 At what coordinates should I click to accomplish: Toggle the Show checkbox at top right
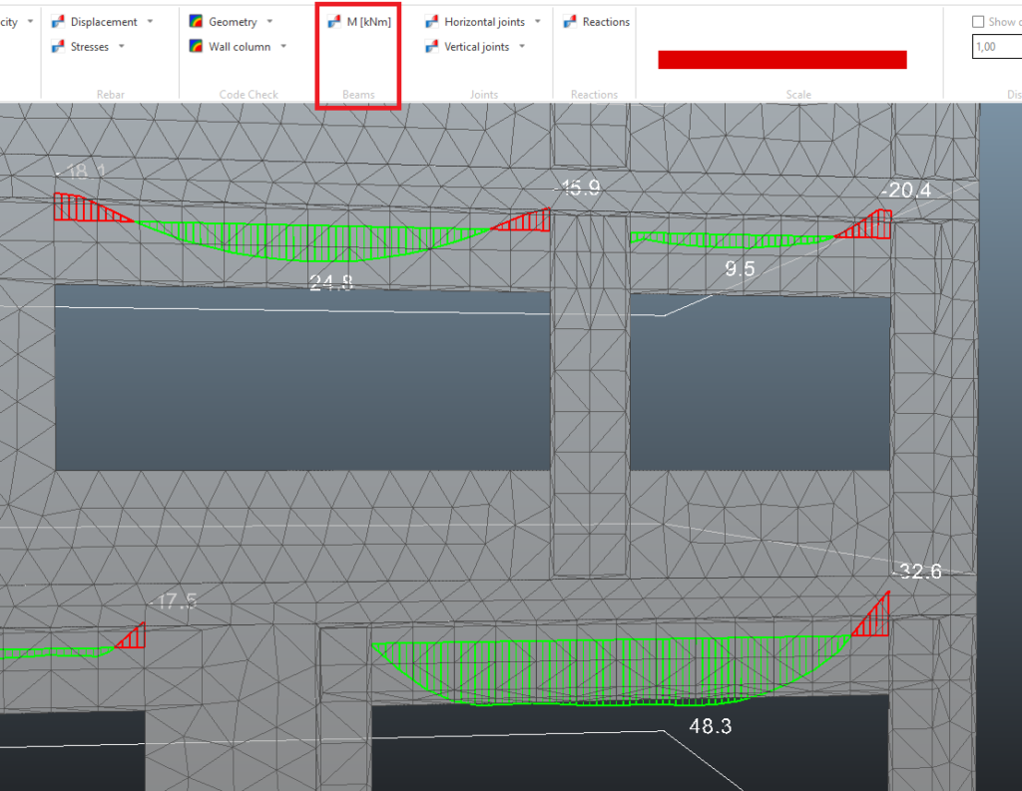coord(978,22)
